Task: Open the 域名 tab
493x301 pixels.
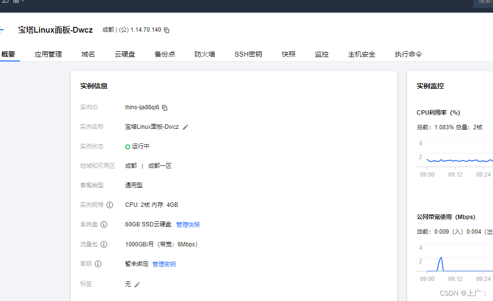Action: pos(88,54)
